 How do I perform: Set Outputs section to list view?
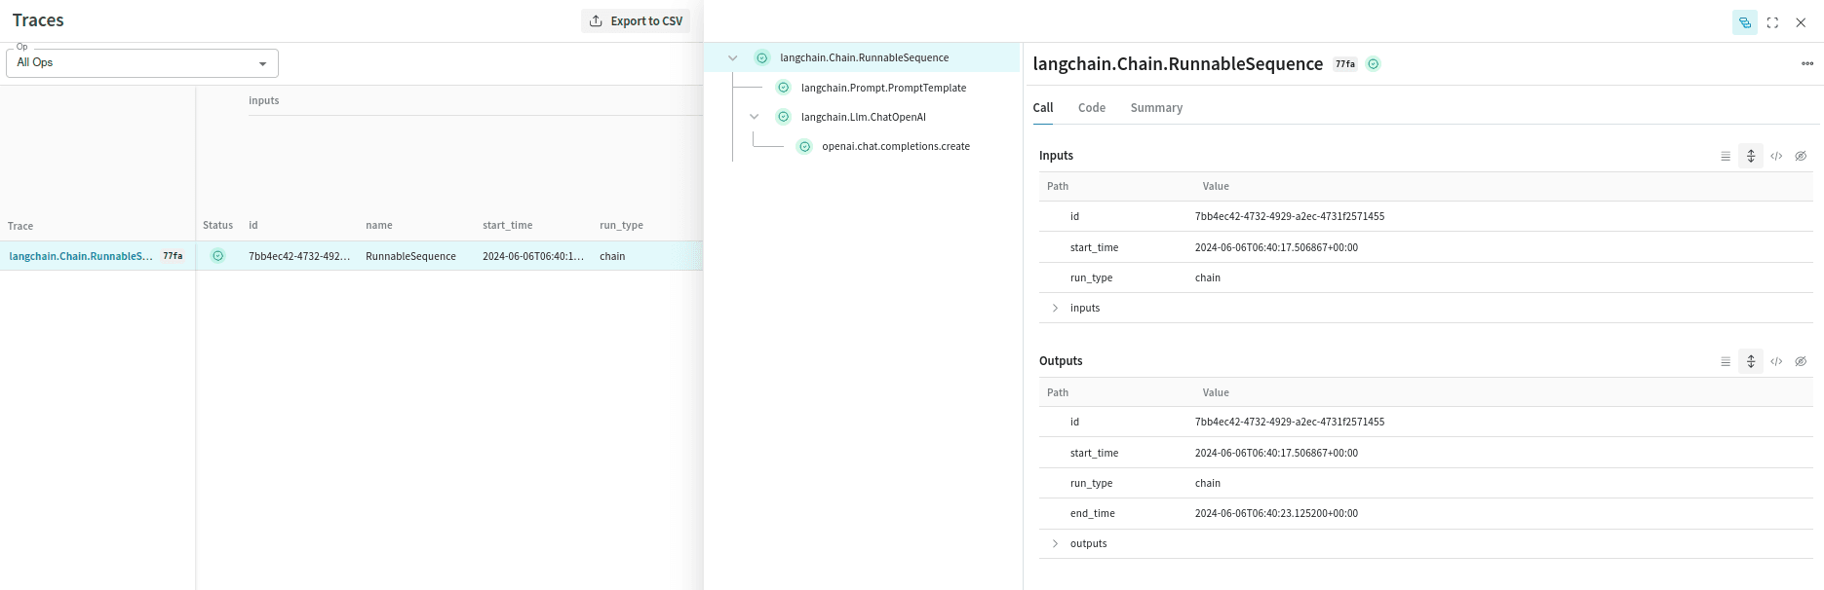1726,361
